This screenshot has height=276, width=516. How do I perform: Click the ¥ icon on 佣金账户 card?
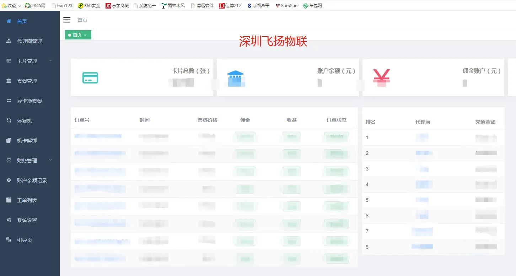click(381, 76)
